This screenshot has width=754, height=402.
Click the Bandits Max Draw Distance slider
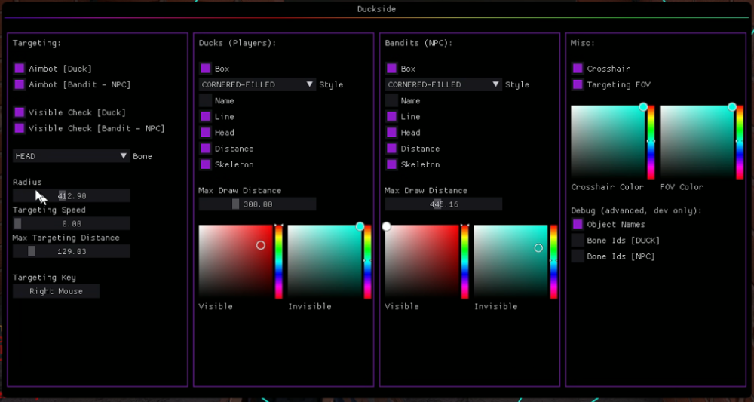(x=443, y=204)
